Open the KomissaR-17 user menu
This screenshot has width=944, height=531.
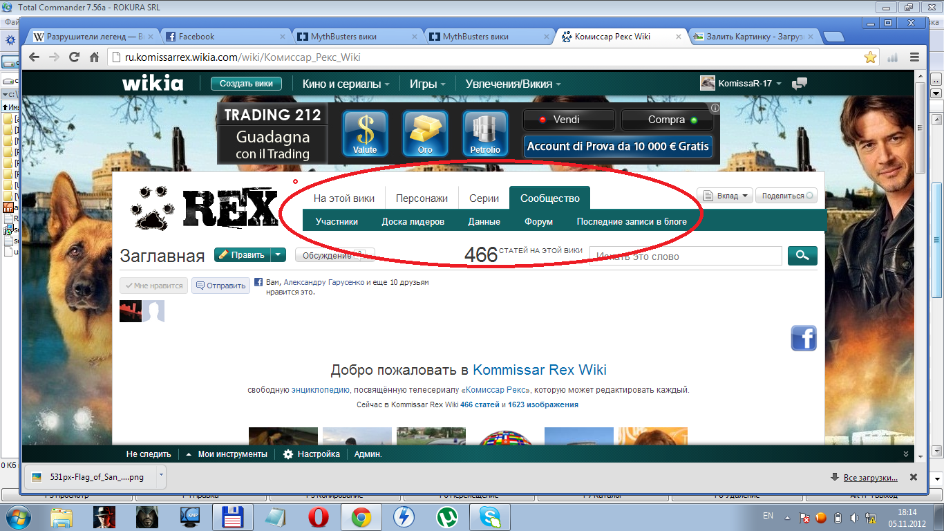(741, 84)
